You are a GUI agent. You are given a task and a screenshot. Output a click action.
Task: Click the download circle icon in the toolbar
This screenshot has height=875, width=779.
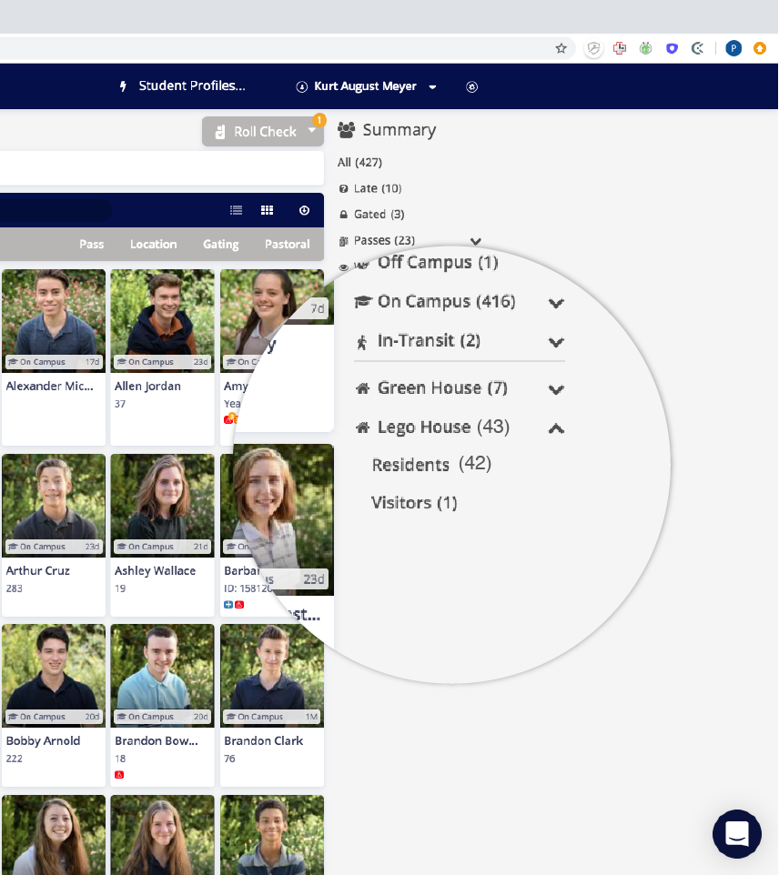click(x=304, y=210)
